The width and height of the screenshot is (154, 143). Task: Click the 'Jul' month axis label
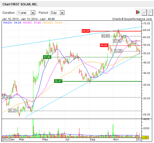click(x=67, y=139)
